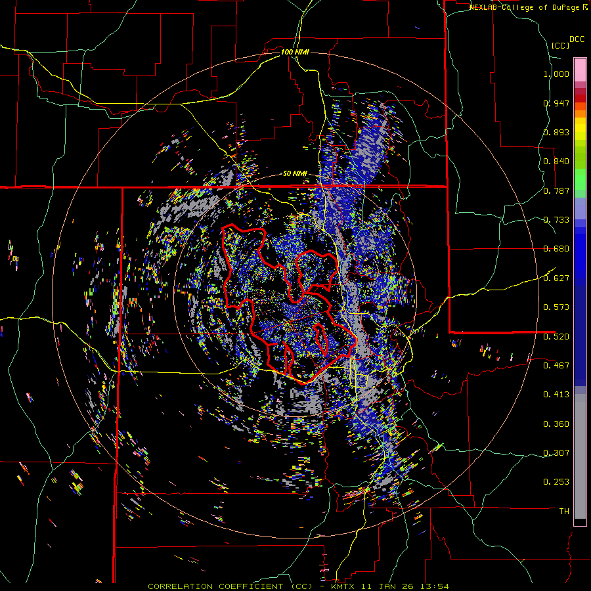Click the 0.520 legend value
The height and width of the screenshot is (591, 591).
[556, 337]
